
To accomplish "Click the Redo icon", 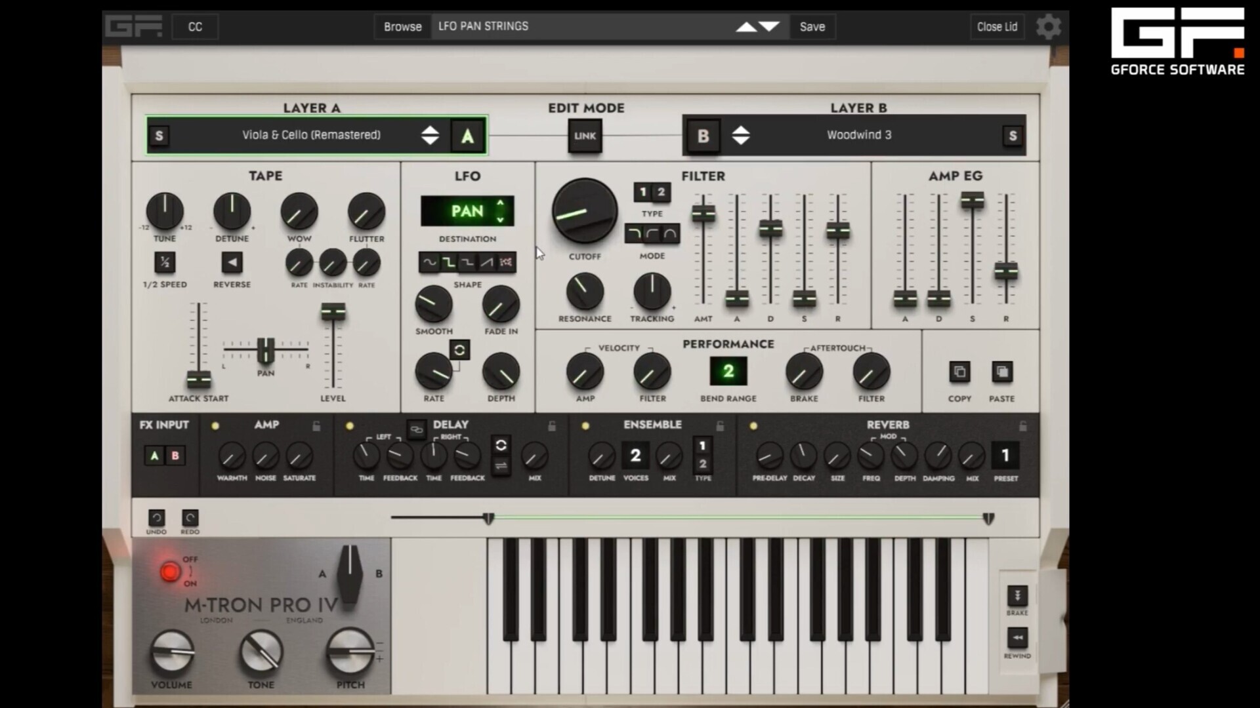I will 190,518.
